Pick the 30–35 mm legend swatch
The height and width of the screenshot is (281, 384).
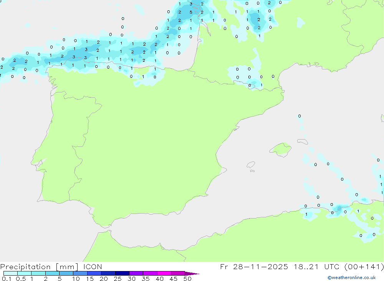point(136,273)
